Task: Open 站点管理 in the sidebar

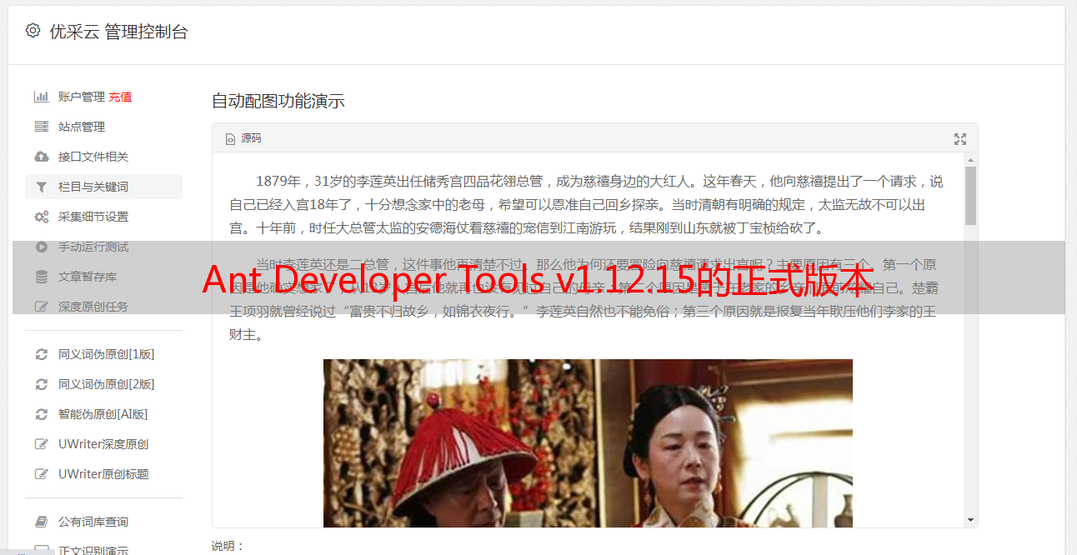Action: tap(82, 127)
